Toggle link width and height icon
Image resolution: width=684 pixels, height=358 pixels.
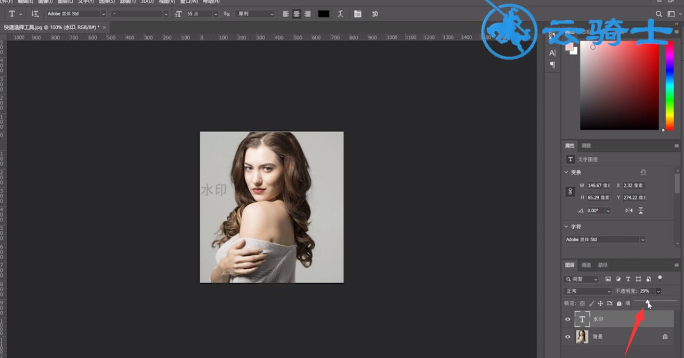coord(570,191)
